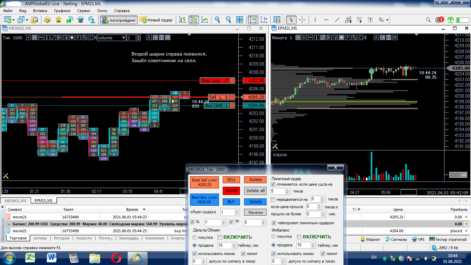Check ВКЛЮЧИТЬ in Имбаланс group

click(299, 237)
